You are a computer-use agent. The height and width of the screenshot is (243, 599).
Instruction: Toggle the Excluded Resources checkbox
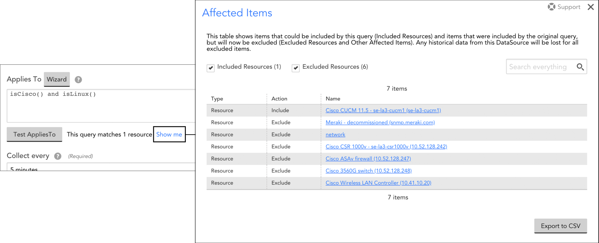(x=296, y=68)
